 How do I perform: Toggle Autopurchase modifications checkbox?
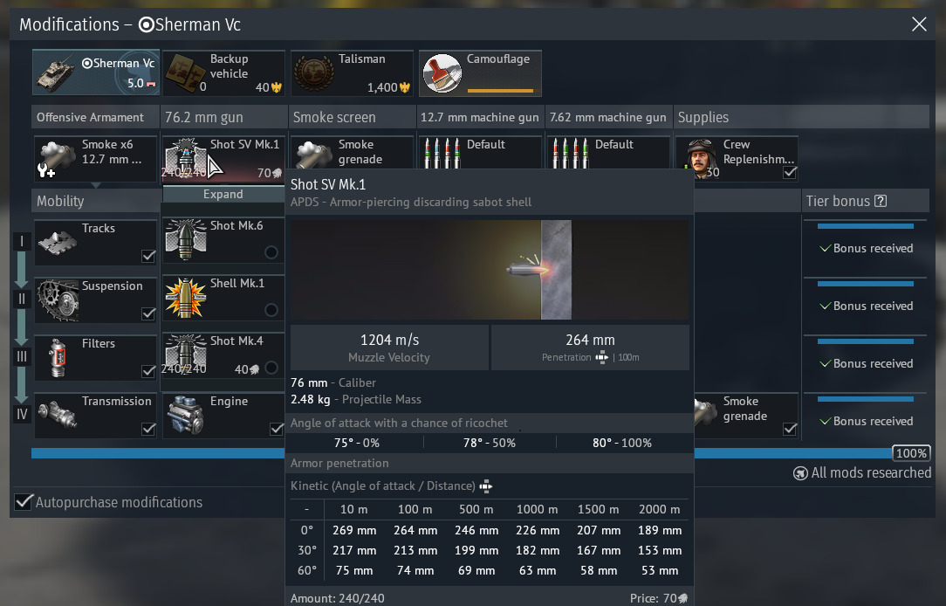tap(24, 502)
